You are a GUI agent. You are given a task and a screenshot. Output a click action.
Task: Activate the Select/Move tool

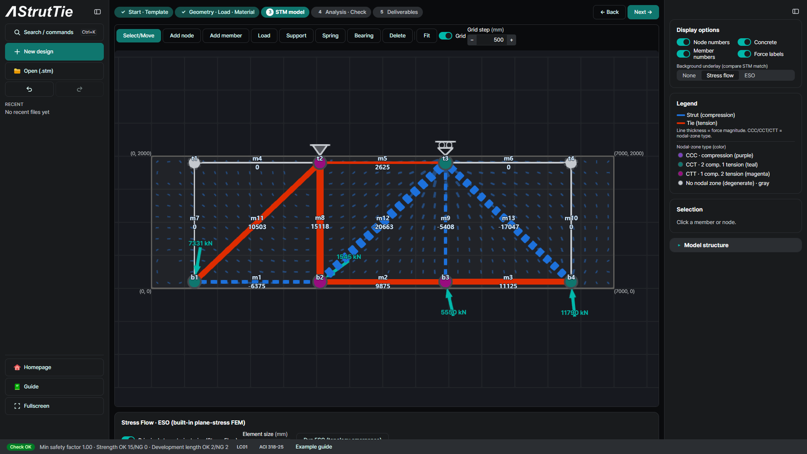point(139,36)
